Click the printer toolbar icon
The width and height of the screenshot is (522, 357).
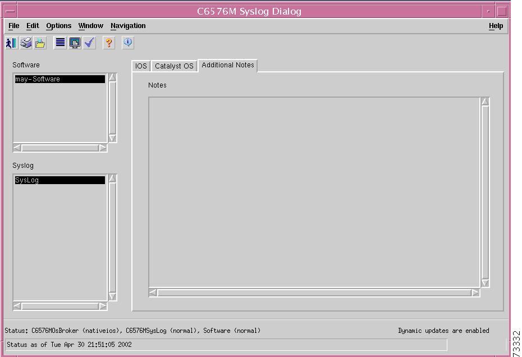(26, 43)
